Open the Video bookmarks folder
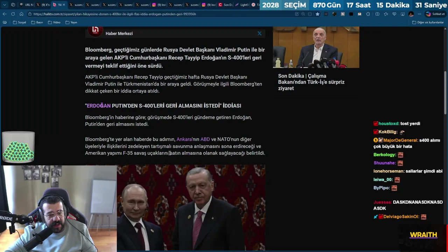Screen dimensions: 448x252 click(54, 22)
